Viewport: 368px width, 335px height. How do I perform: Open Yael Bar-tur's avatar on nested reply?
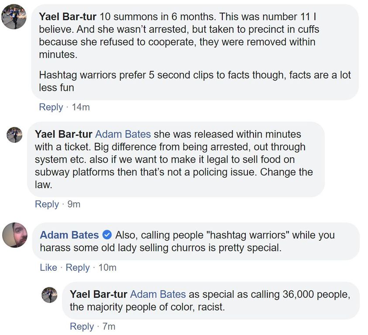49,295
